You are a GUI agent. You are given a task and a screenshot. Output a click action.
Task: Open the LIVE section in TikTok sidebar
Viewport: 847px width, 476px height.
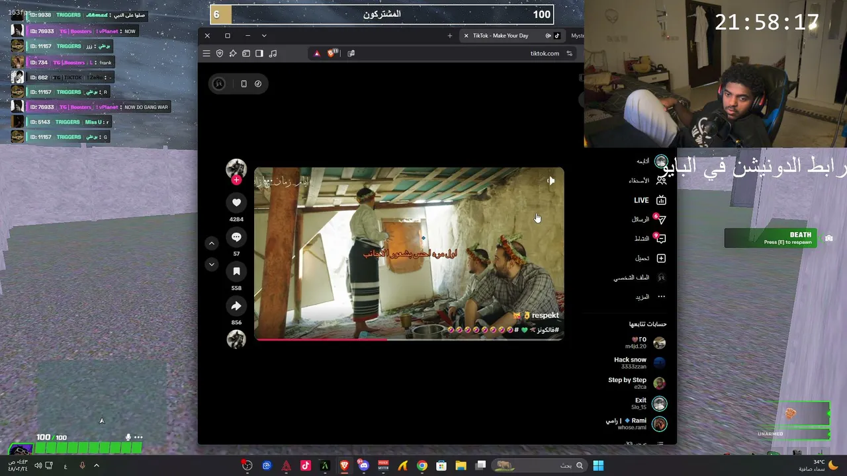point(650,200)
